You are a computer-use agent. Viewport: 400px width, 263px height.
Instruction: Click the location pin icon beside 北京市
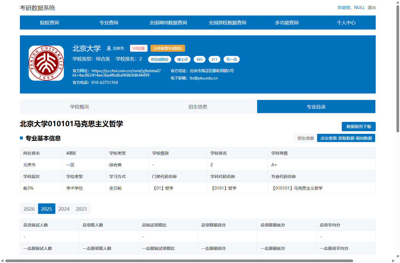tap(109, 48)
